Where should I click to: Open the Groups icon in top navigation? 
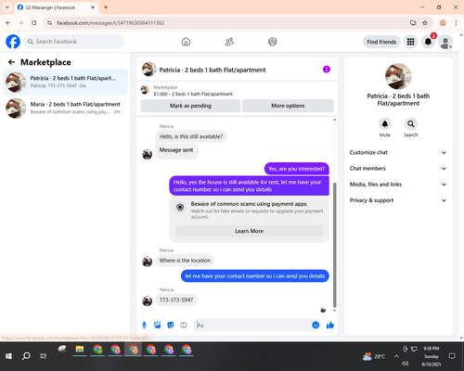pyautogui.click(x=273, y=42)
